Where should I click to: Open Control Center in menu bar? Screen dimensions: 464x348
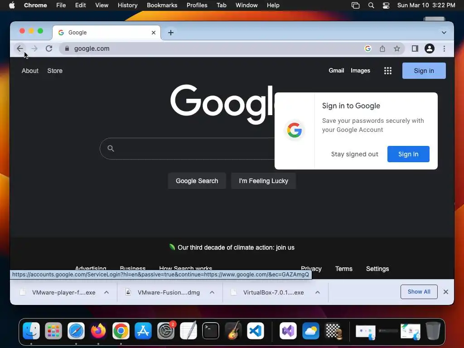point(386,5)
